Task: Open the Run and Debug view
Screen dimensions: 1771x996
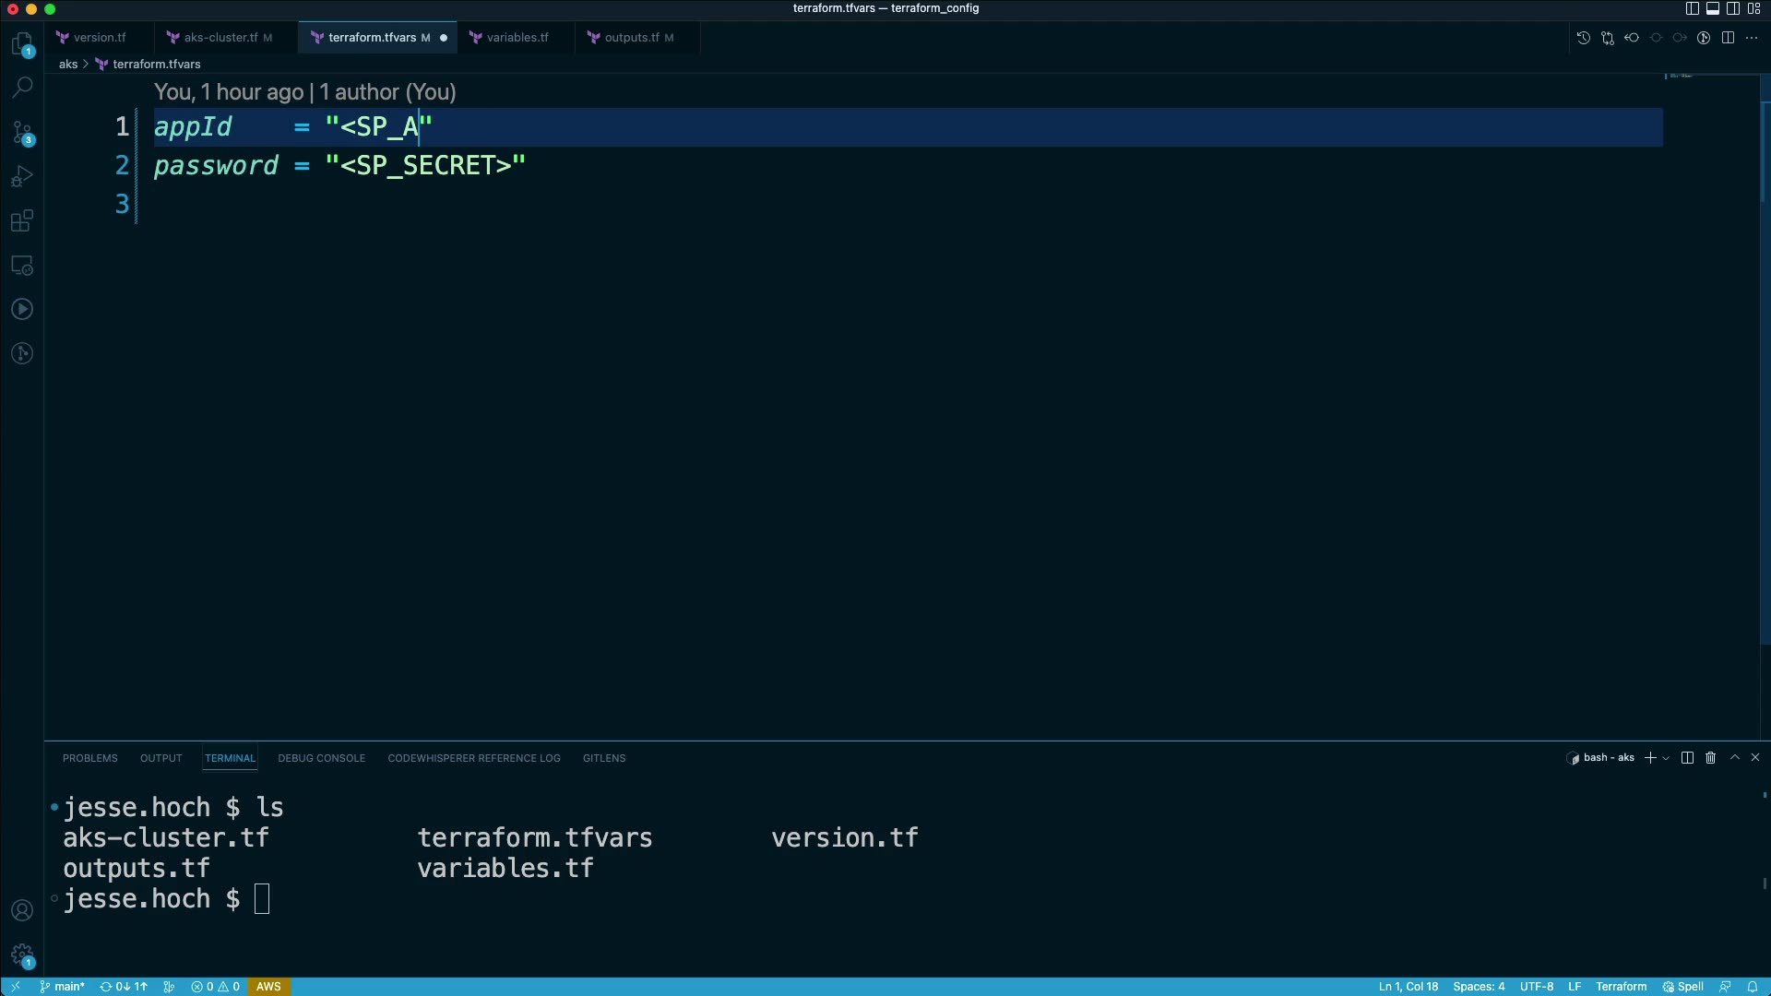Action: click(22, 176)
